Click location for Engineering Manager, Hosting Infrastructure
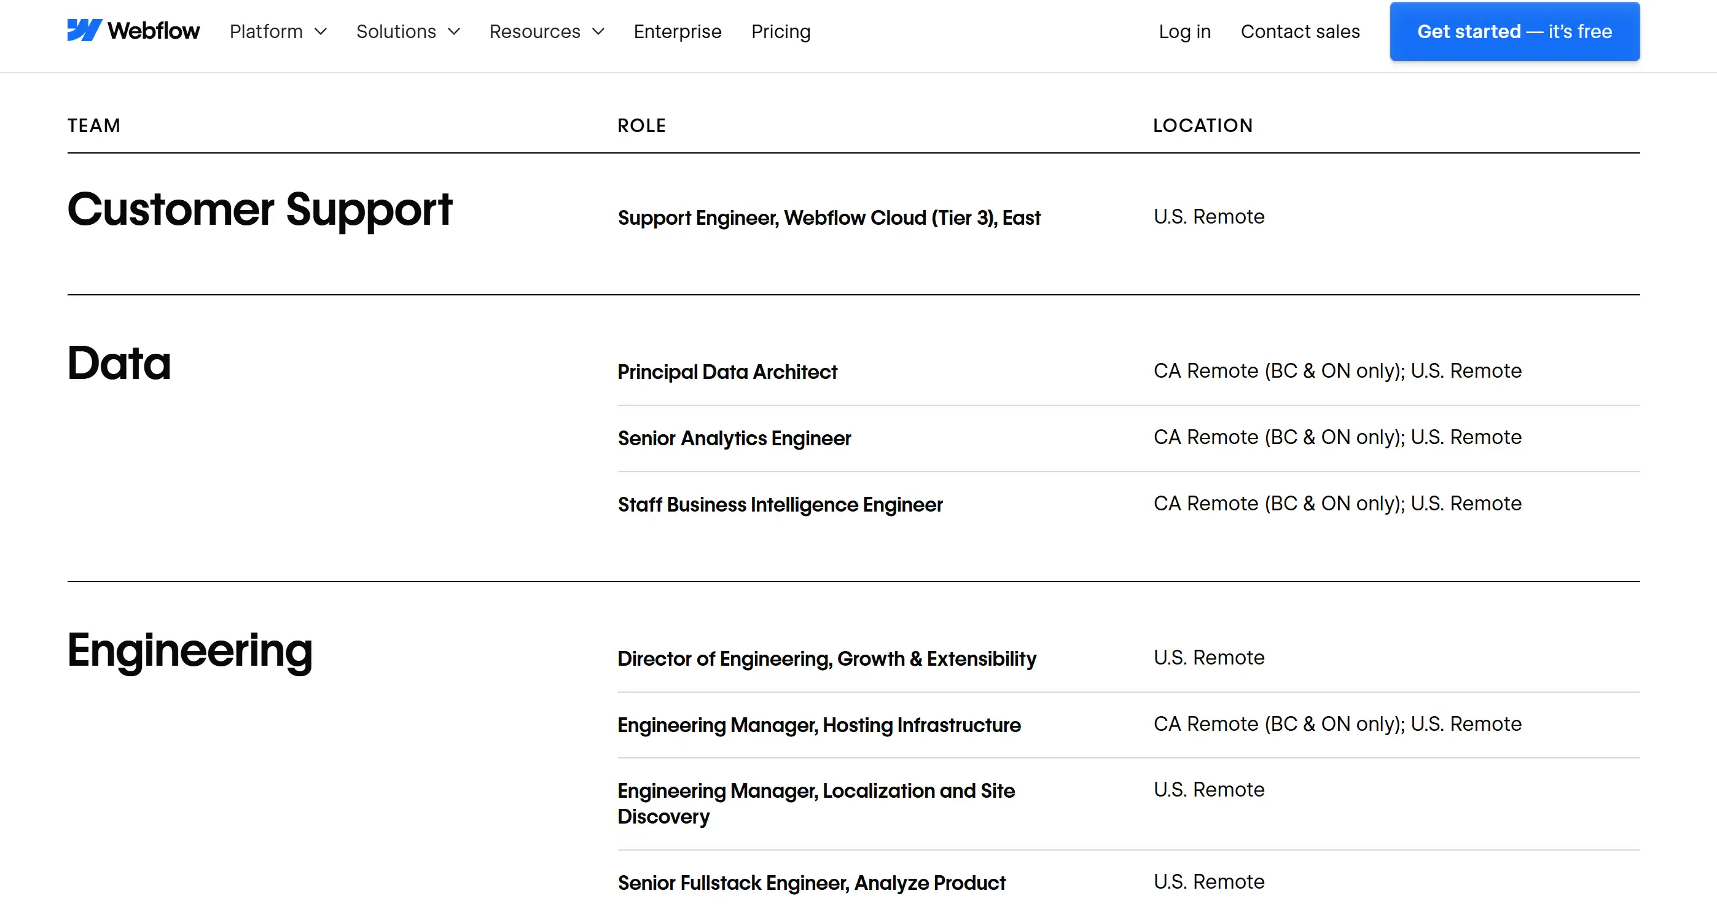This screenshot has width=1717, height=912. [x=1337, y=723]
